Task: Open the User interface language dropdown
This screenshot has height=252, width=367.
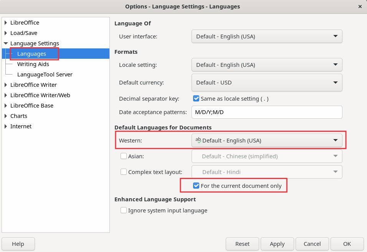Action: 267,36
